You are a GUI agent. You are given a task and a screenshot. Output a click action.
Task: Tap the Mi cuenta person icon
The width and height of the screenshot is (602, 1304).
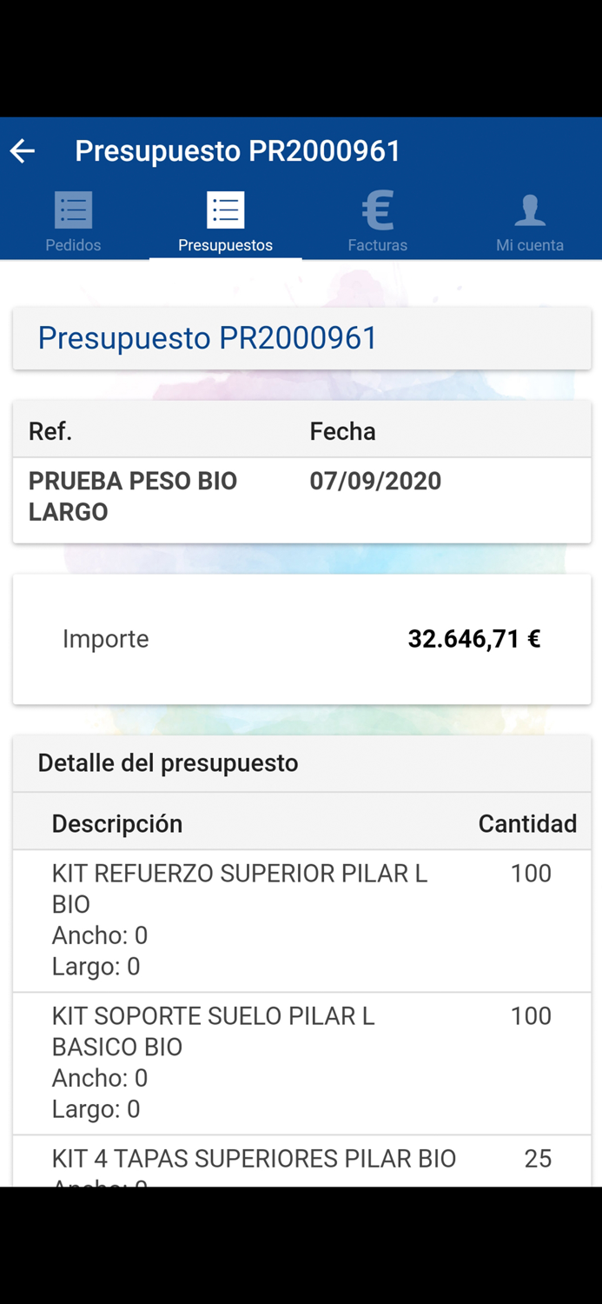(529, 210)
